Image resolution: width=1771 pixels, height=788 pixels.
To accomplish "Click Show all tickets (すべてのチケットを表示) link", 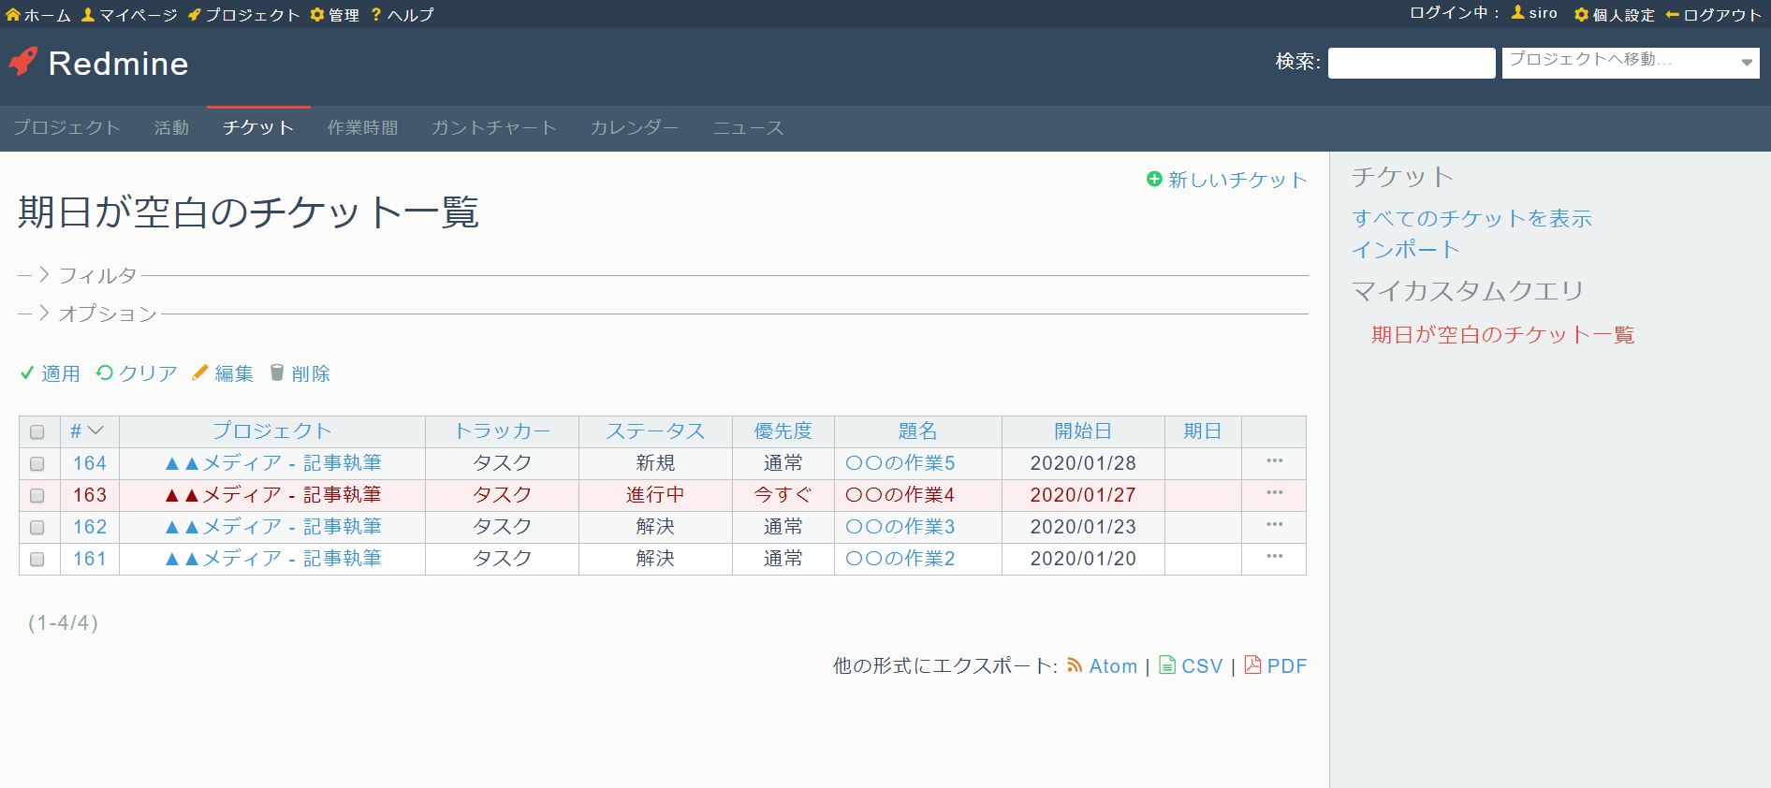I will point(1471,219).
